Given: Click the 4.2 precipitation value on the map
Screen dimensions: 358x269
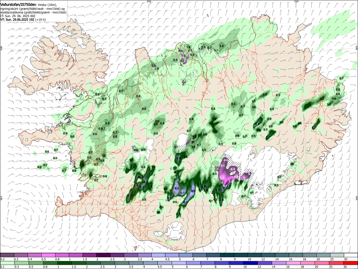Looking at the screenshot, I should click(146, 182).
